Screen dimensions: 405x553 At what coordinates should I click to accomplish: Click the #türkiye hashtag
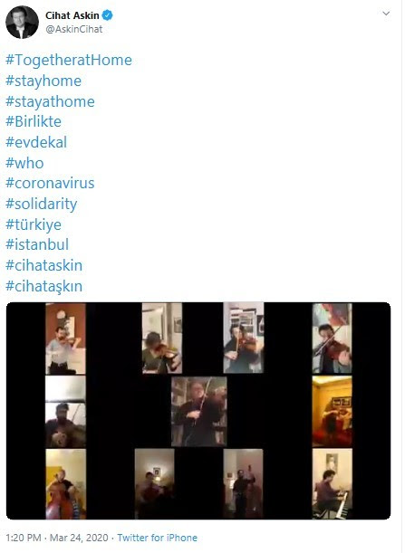(x=34, y=224)
